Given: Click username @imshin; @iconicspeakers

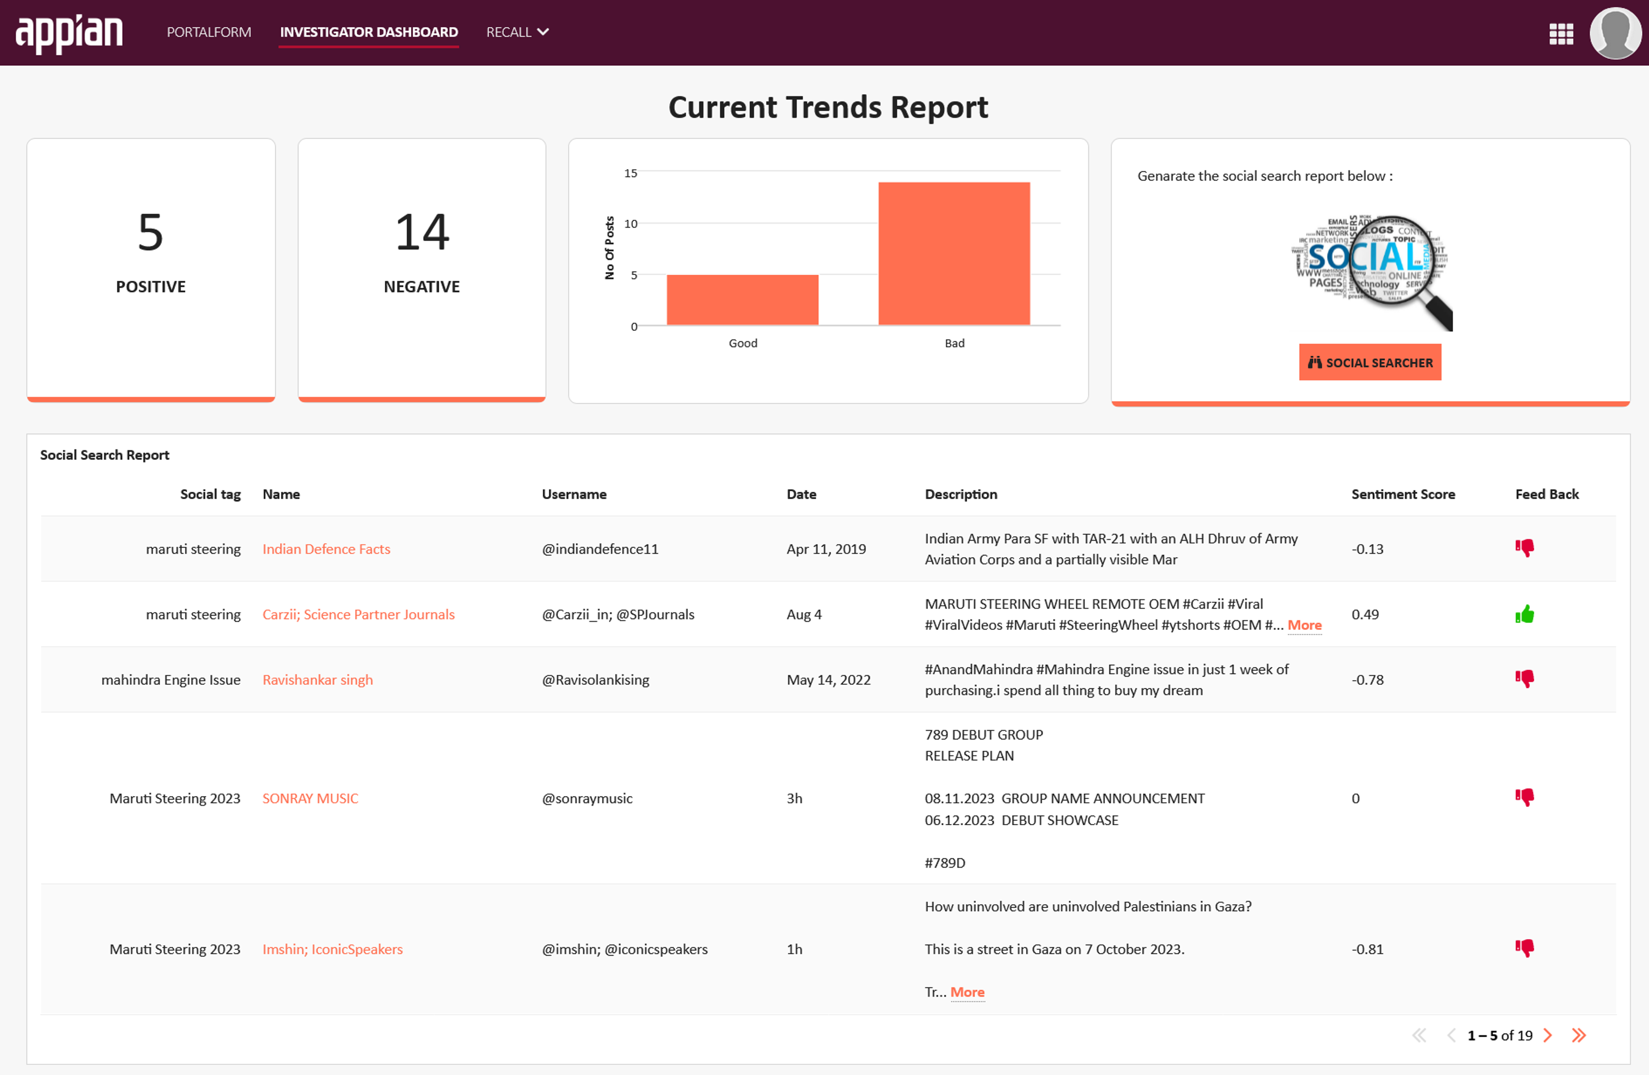Looking at the screenshot, I should coord(625,949).
